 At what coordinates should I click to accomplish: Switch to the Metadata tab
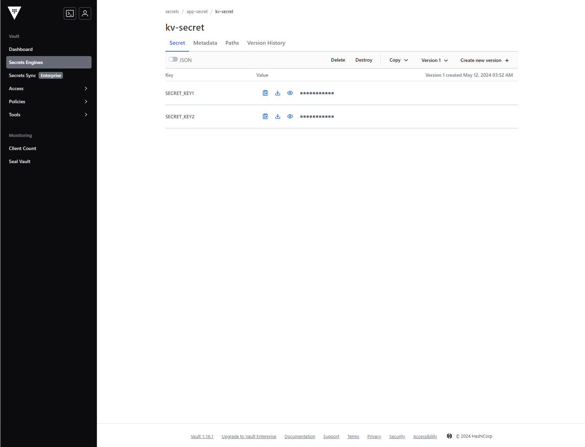[205, 43]
